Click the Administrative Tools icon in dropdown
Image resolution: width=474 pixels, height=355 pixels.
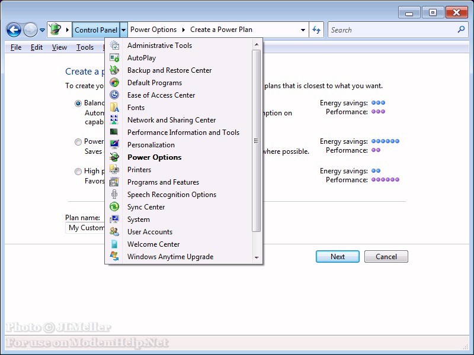point(114,46)
